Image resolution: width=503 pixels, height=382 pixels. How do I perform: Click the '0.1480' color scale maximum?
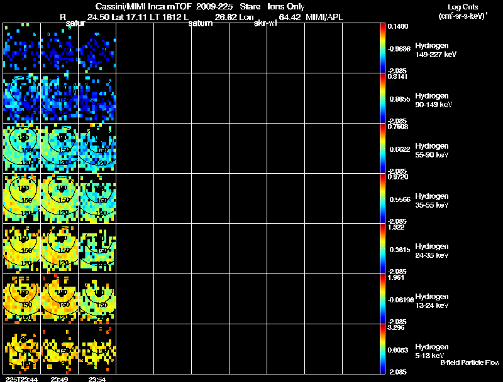point(398,26)
